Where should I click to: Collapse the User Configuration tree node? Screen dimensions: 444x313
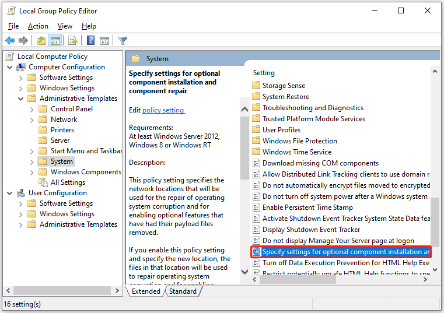click(10, 193)
